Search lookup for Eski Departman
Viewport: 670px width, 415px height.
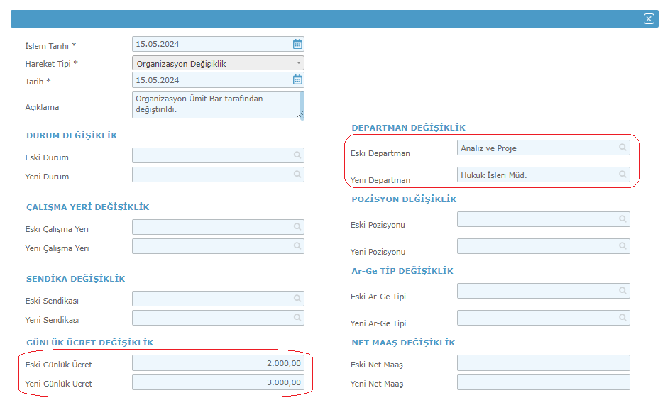tap(622, 148)
